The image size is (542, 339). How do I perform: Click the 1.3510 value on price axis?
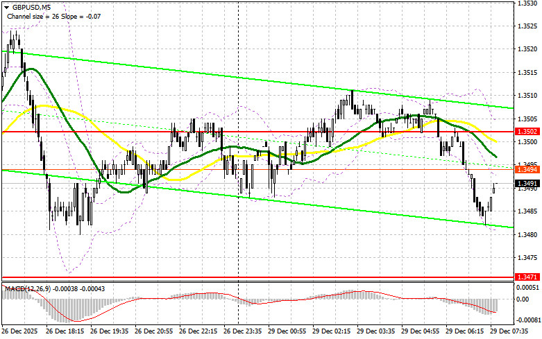pyautogui.click(x=526, y=96)
